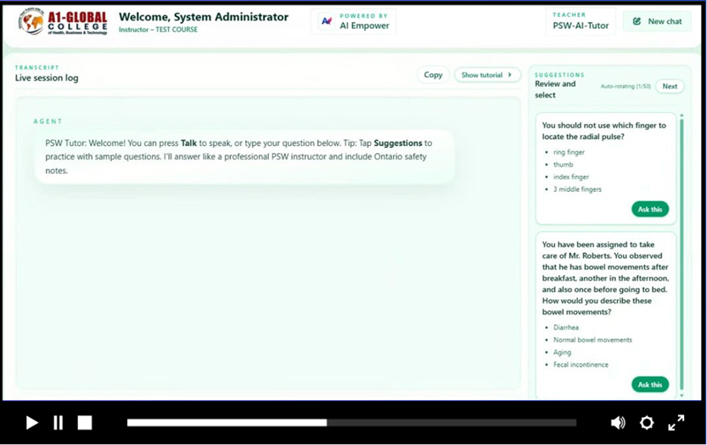Select the 'Aging' answer option
Viewport: 707px width, 445px height.
pyautogui.click(x=562, y=352)
